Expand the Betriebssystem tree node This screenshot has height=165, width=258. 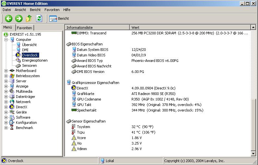[x=6, y=76]
